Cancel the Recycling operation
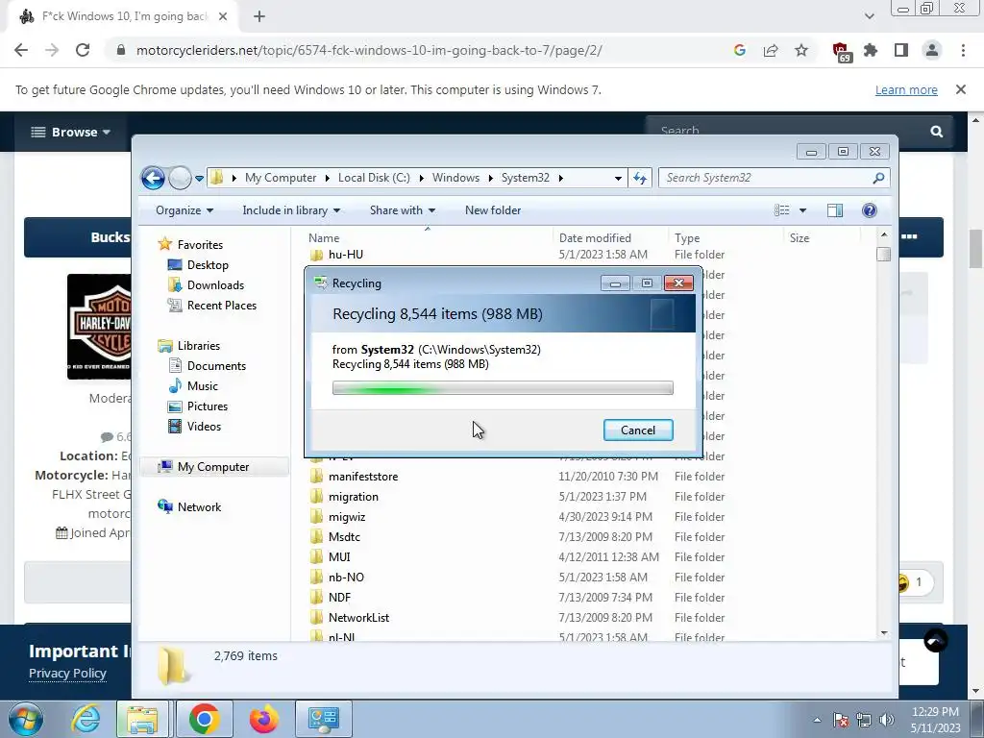984x738 pixels. 638,430
